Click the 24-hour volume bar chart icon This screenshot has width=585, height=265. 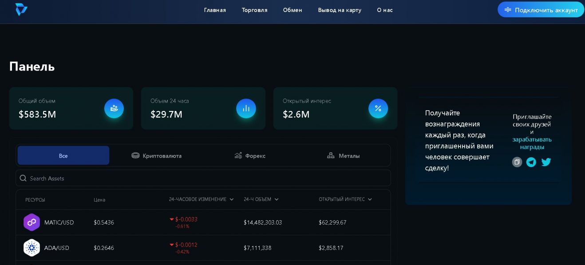point(246,108)
